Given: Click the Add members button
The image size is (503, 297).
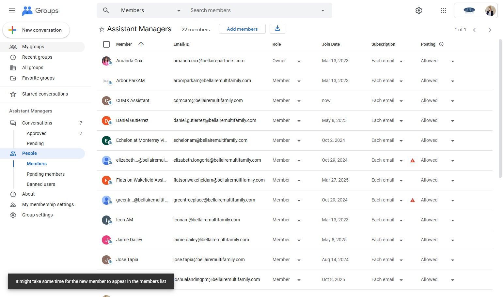Looking at the screenshot, I should coord(242,29).
